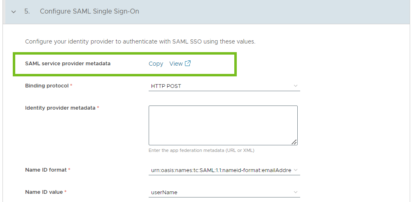
Task: Click the 'Enter the app federation metadata' hint
Action: (201, 151)
